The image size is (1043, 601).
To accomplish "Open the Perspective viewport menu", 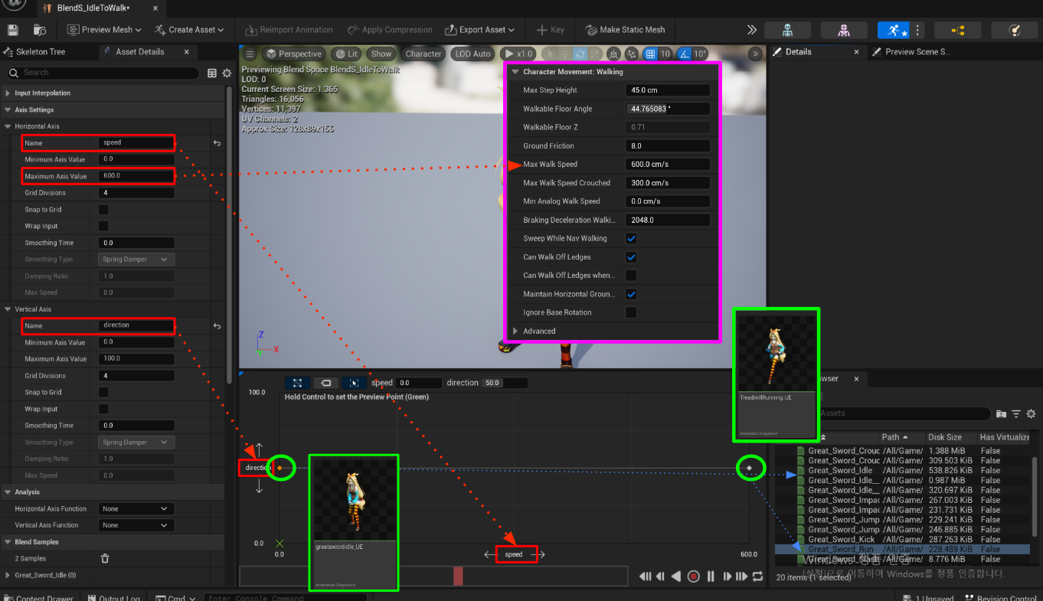I will pos(293,54).
